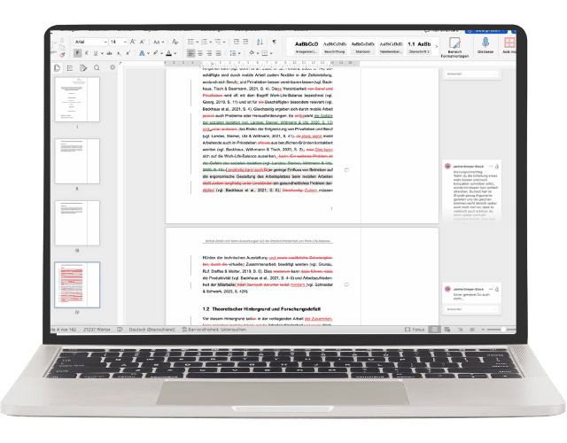Toggle italic formatting
The height and width of the screenshot is (443, 567).
87,54
